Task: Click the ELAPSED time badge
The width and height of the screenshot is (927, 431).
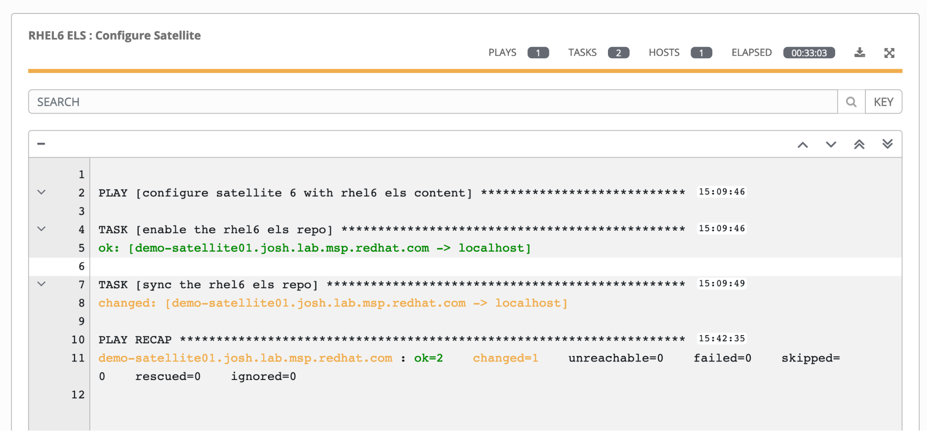Action: tap(809, 53)
